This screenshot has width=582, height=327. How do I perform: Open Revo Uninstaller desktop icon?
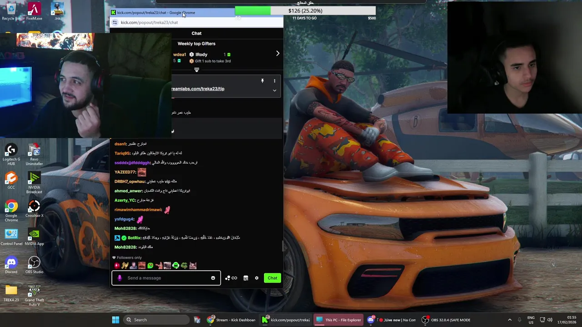(x=34, y=154)
